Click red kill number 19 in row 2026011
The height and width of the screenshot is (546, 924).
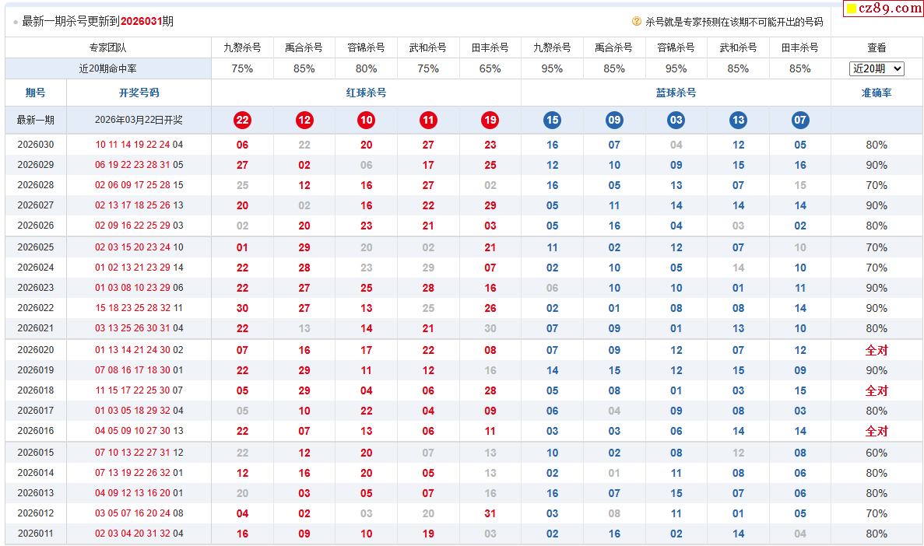point(428,534)
